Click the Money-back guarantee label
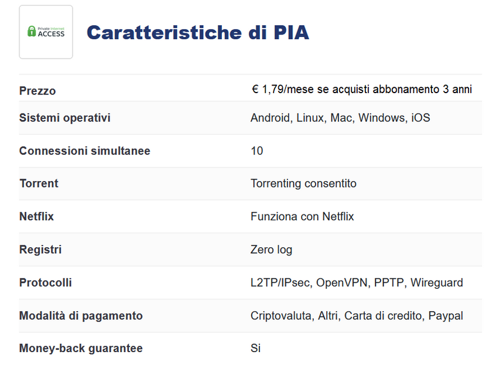The image size is (496, 365). pos(81,348)
